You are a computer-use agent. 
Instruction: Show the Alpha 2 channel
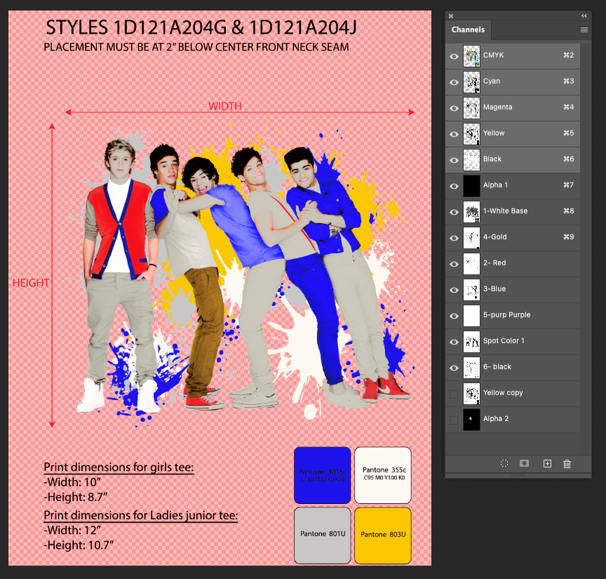click(454, 420)
